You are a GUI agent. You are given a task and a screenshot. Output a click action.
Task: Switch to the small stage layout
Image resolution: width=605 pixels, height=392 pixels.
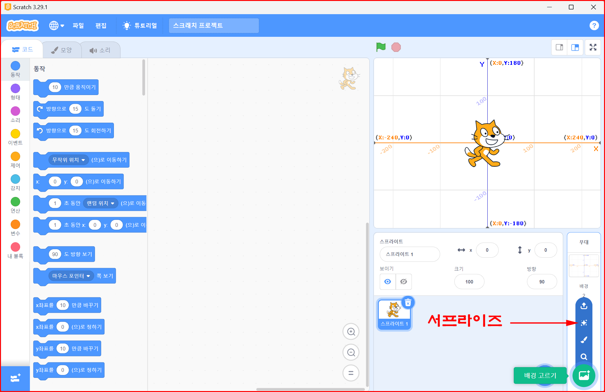tap(559, 47)
